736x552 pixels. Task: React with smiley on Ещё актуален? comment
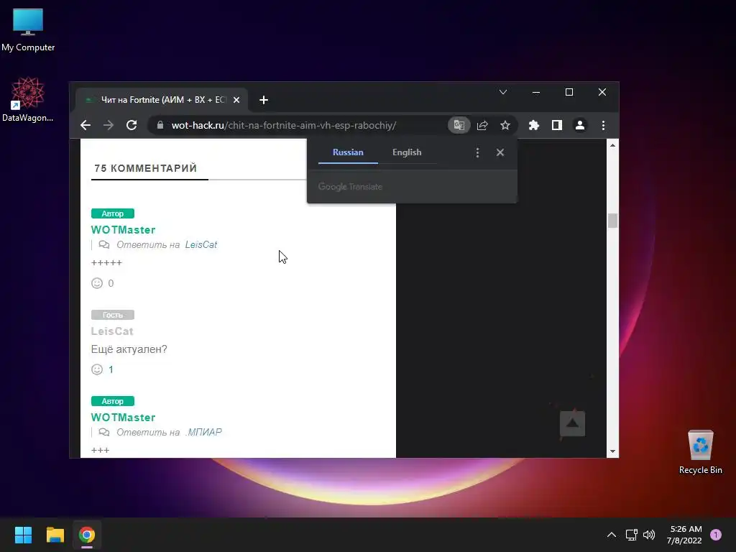click(97, 369)
